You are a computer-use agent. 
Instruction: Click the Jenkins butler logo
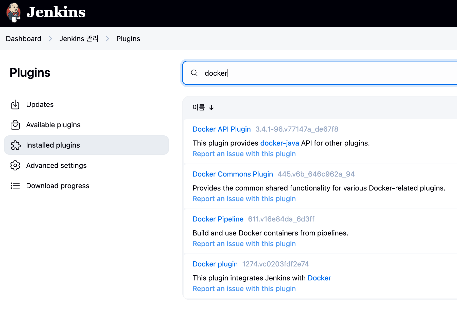point(14,13)
